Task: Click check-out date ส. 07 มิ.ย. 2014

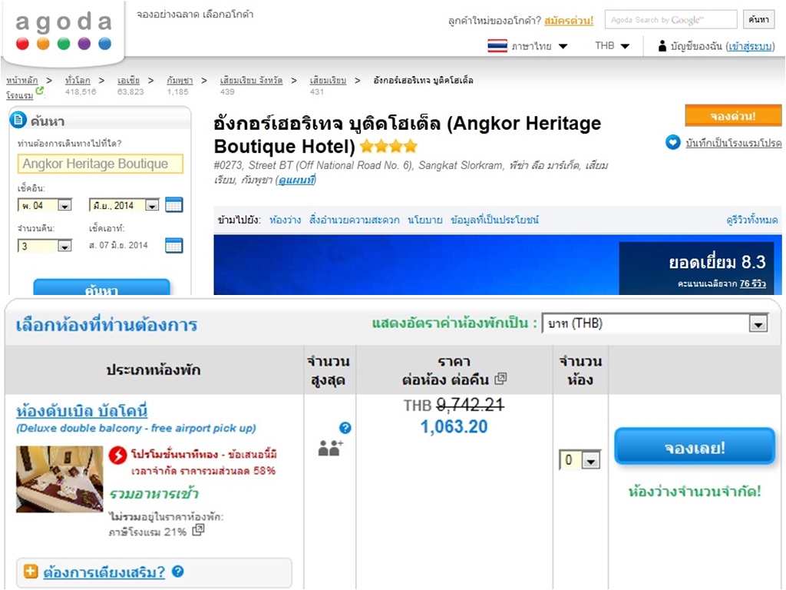Action: tap(118, 245)
